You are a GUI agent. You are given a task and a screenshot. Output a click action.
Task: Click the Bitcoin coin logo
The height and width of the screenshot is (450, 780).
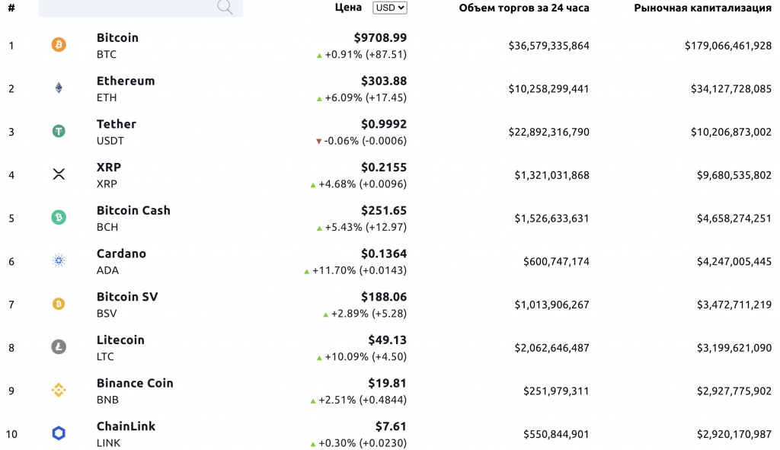pyautogui.click(x=58, y=46)
